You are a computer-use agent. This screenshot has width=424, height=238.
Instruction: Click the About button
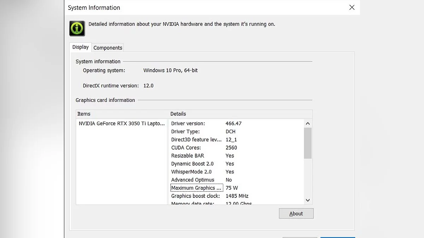coord(296,213)
